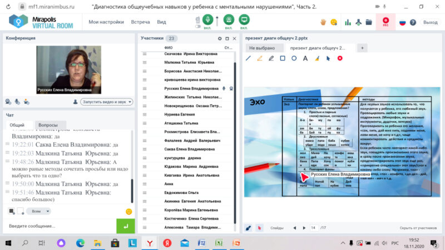Select participant Фалалеев Андрей Валерьевич

pyautogui.click(x=192, y=141)
